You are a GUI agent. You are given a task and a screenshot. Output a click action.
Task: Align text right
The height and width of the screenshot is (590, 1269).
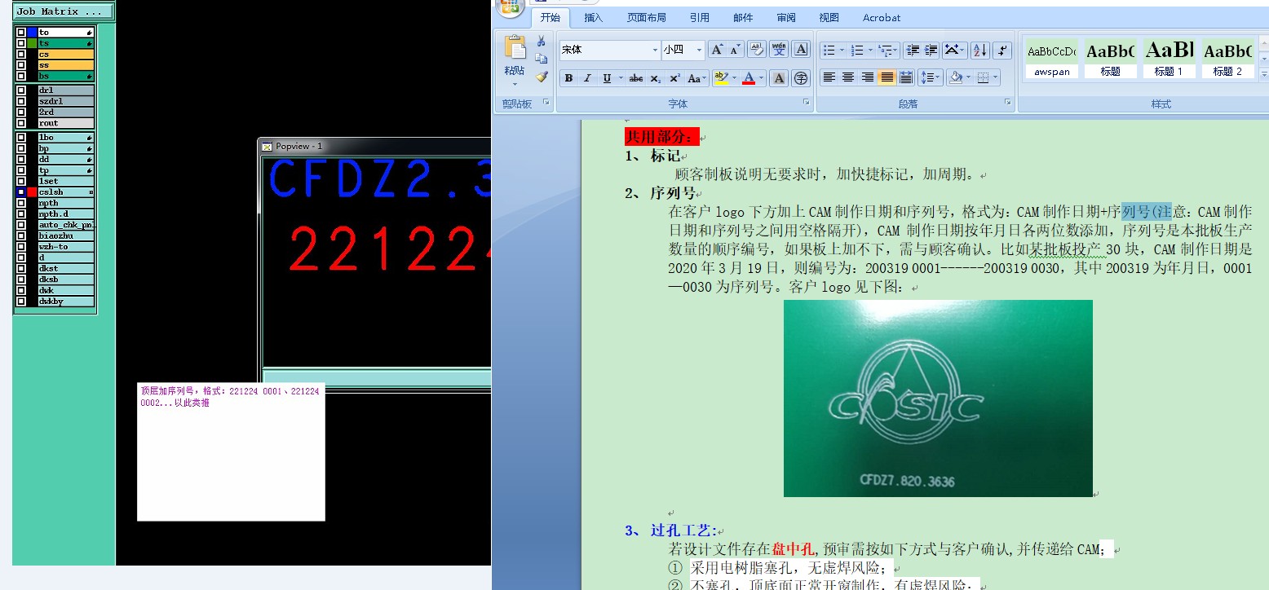pos(867,77)
